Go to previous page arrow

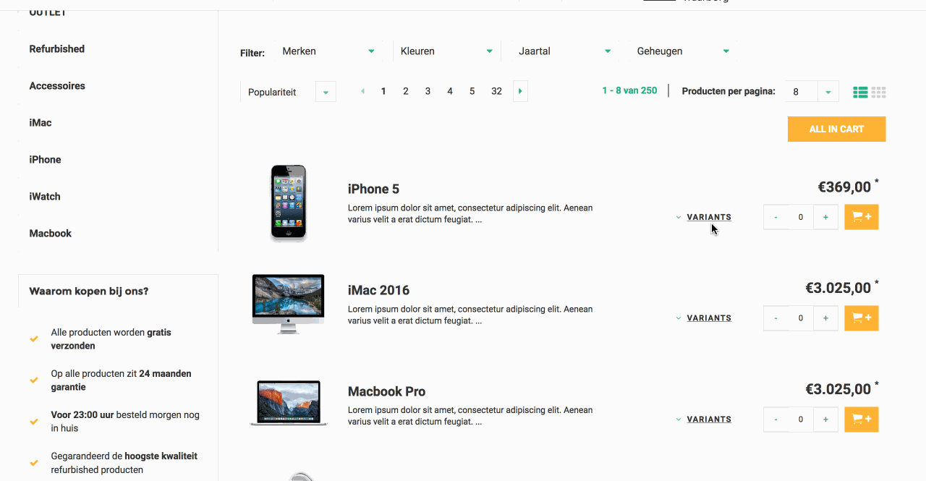pos(362,92)
